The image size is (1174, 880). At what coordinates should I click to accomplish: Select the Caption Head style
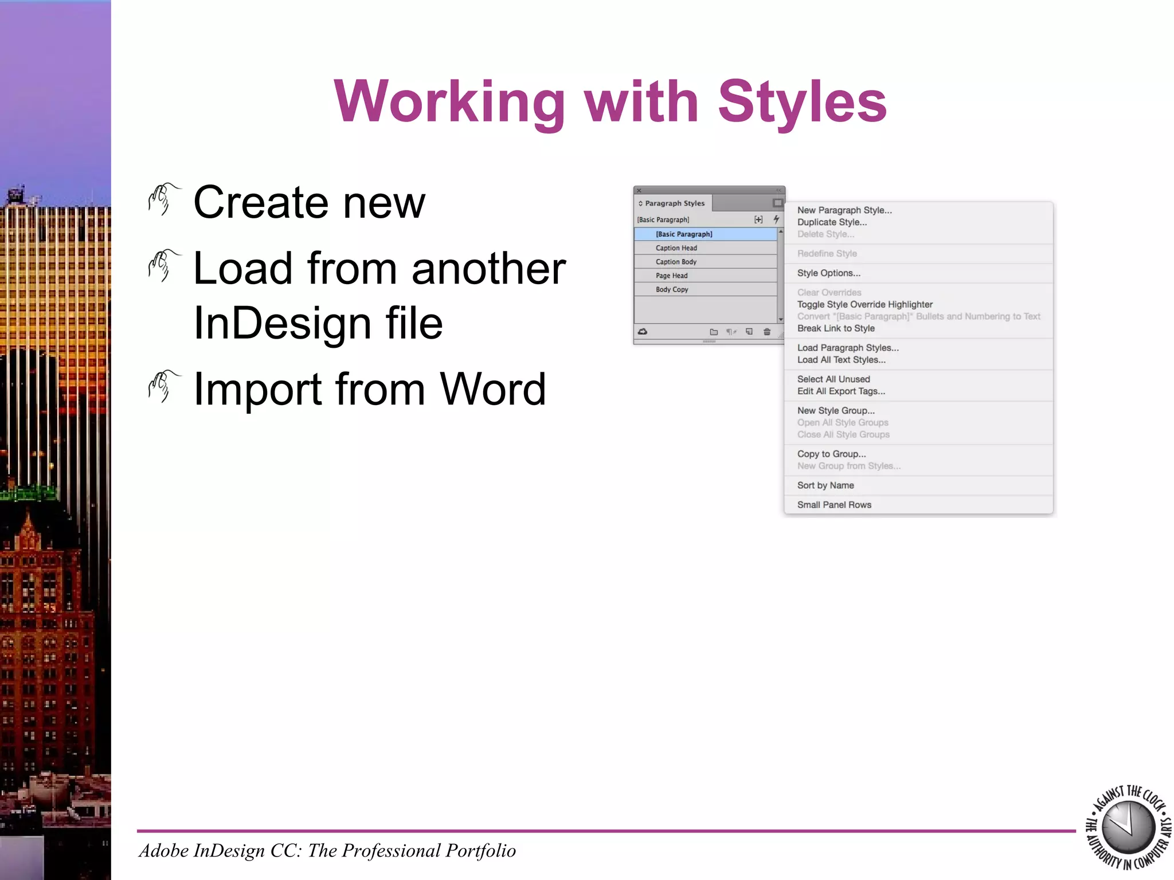(x=676, y=248)
